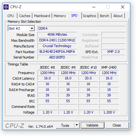Click the XMP 2.0 SPD Ext. value
Viewport: 136px width, 136px height.
click(x=113, y=52)
